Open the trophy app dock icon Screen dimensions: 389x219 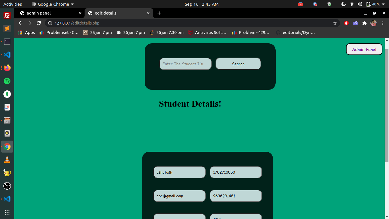click(x=7, y=173)
